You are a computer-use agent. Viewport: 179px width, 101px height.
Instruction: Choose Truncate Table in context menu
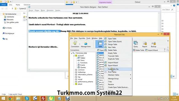point(118,56)
